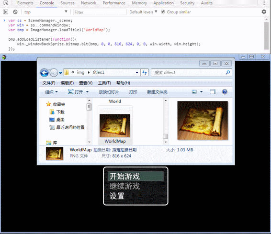
Task: Switch to the Application tab
Action: [x=163, y=3]
